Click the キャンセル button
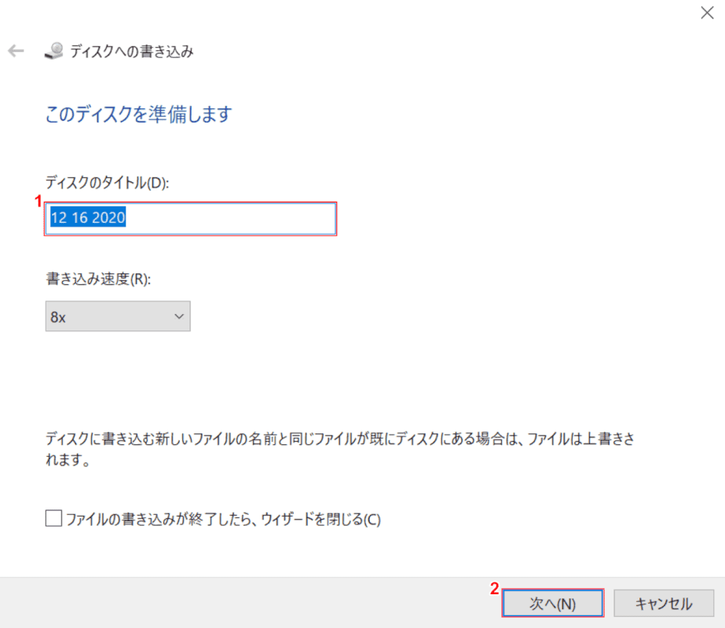The height and width of the screenshot is (628, 725). (664, 603)
